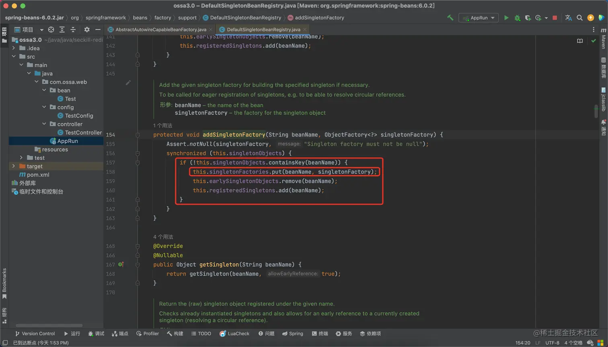The image size is (608, 347).
Task: Collapse the com.ossa.web package
Action: tap(37, 82)
